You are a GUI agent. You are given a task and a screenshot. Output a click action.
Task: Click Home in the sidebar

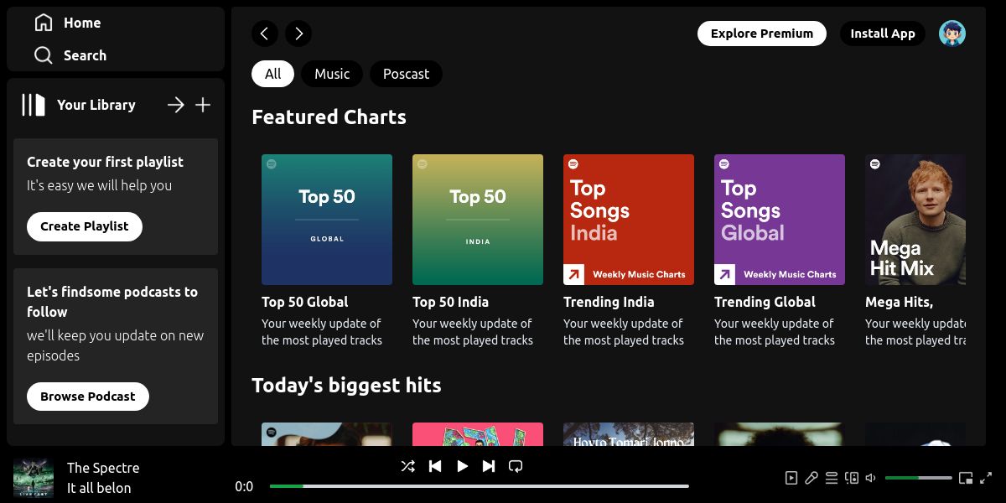point(82,23)
